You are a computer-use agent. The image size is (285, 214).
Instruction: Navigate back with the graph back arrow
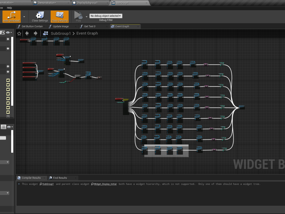pos(27,33)
